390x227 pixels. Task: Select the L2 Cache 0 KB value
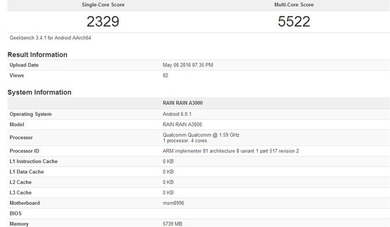tap(168, 182)
